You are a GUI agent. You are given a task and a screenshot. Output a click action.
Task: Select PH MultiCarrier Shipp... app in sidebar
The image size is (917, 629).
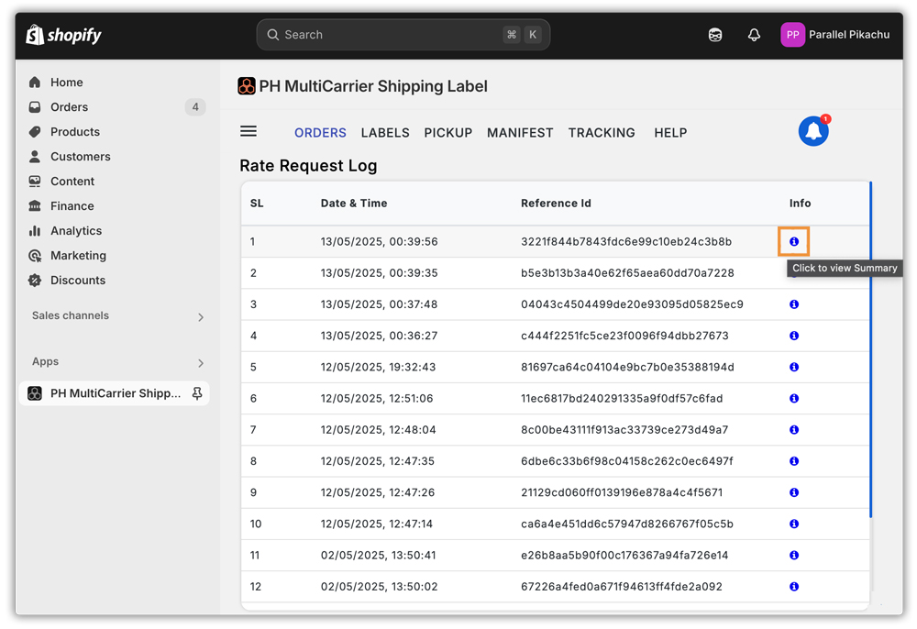coord(115,393)
